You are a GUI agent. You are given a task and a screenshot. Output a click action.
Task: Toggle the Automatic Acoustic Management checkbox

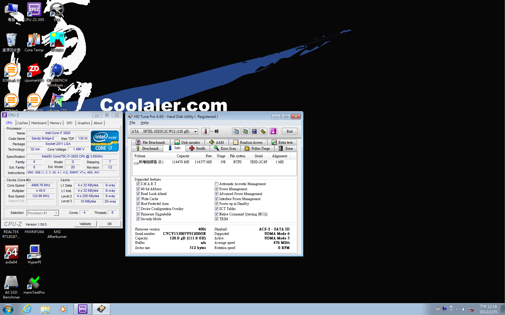(216, 184)
